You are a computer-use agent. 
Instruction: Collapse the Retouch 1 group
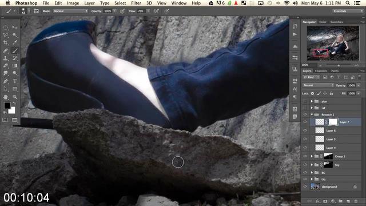[x=312, y=114]
